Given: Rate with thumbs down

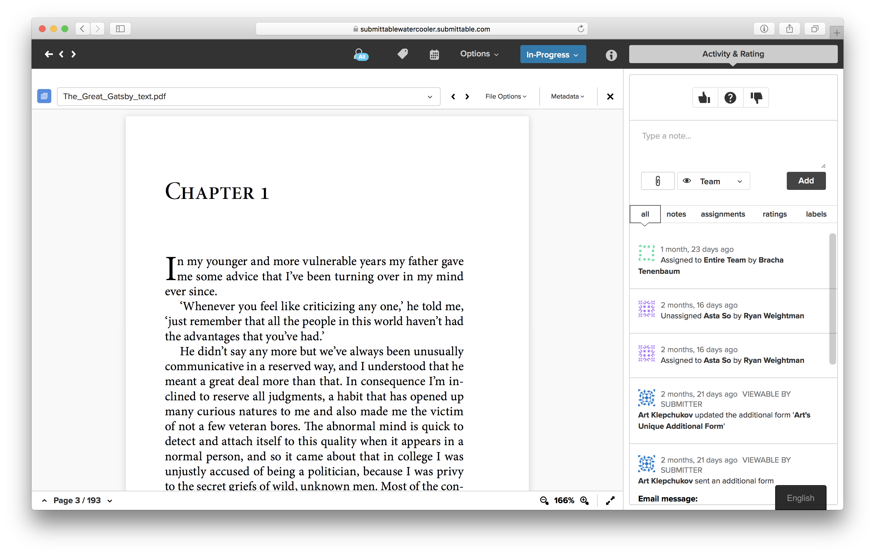Looking at the screenshot, I should click(x=756, y=97).
